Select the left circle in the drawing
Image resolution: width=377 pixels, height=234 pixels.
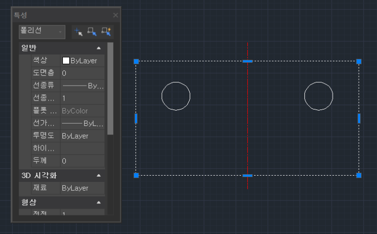[162, 96]
